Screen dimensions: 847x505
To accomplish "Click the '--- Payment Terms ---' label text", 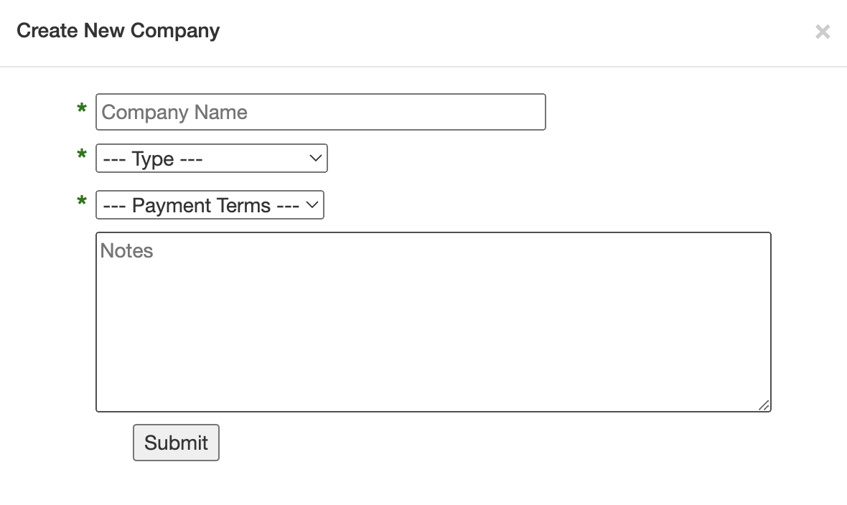I will 201,206.
